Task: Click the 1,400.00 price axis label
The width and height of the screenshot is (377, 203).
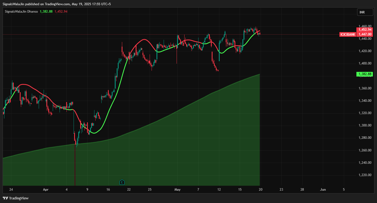Action: pos(365,63)
